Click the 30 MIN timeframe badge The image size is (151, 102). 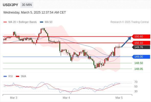tap(27, 5)
